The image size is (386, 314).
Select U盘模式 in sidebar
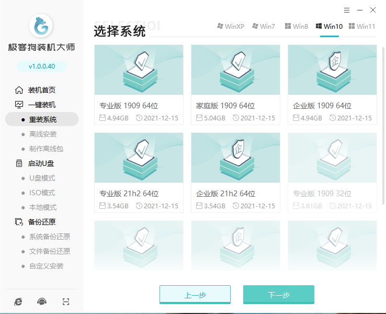point(42,178)
